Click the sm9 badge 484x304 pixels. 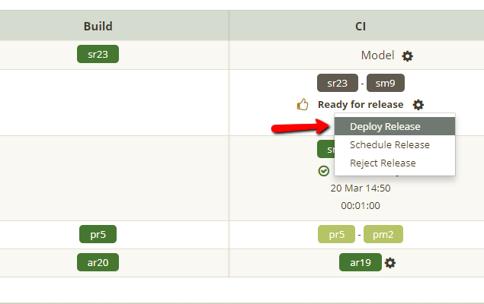386,83
